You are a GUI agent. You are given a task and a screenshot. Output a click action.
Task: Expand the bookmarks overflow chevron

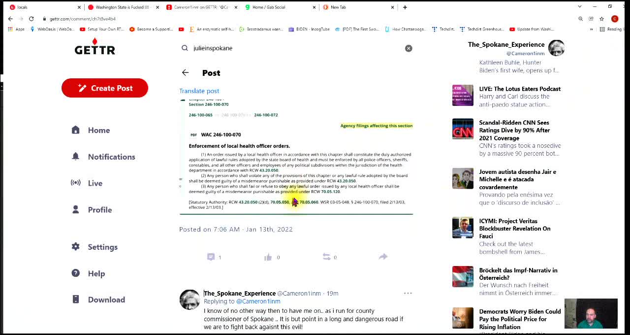(591, 29)
